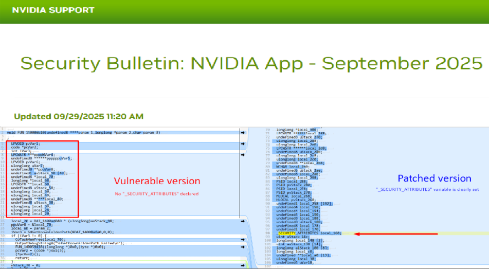Select the pcVar2 = (code *)swi(3) line
Screen dimensions: 489x269
[x=41, y=250]
